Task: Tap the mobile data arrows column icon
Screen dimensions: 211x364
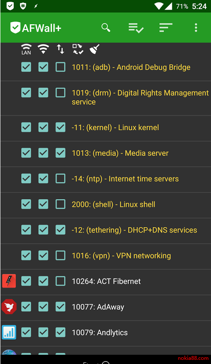Action: (x=60, y=49)
